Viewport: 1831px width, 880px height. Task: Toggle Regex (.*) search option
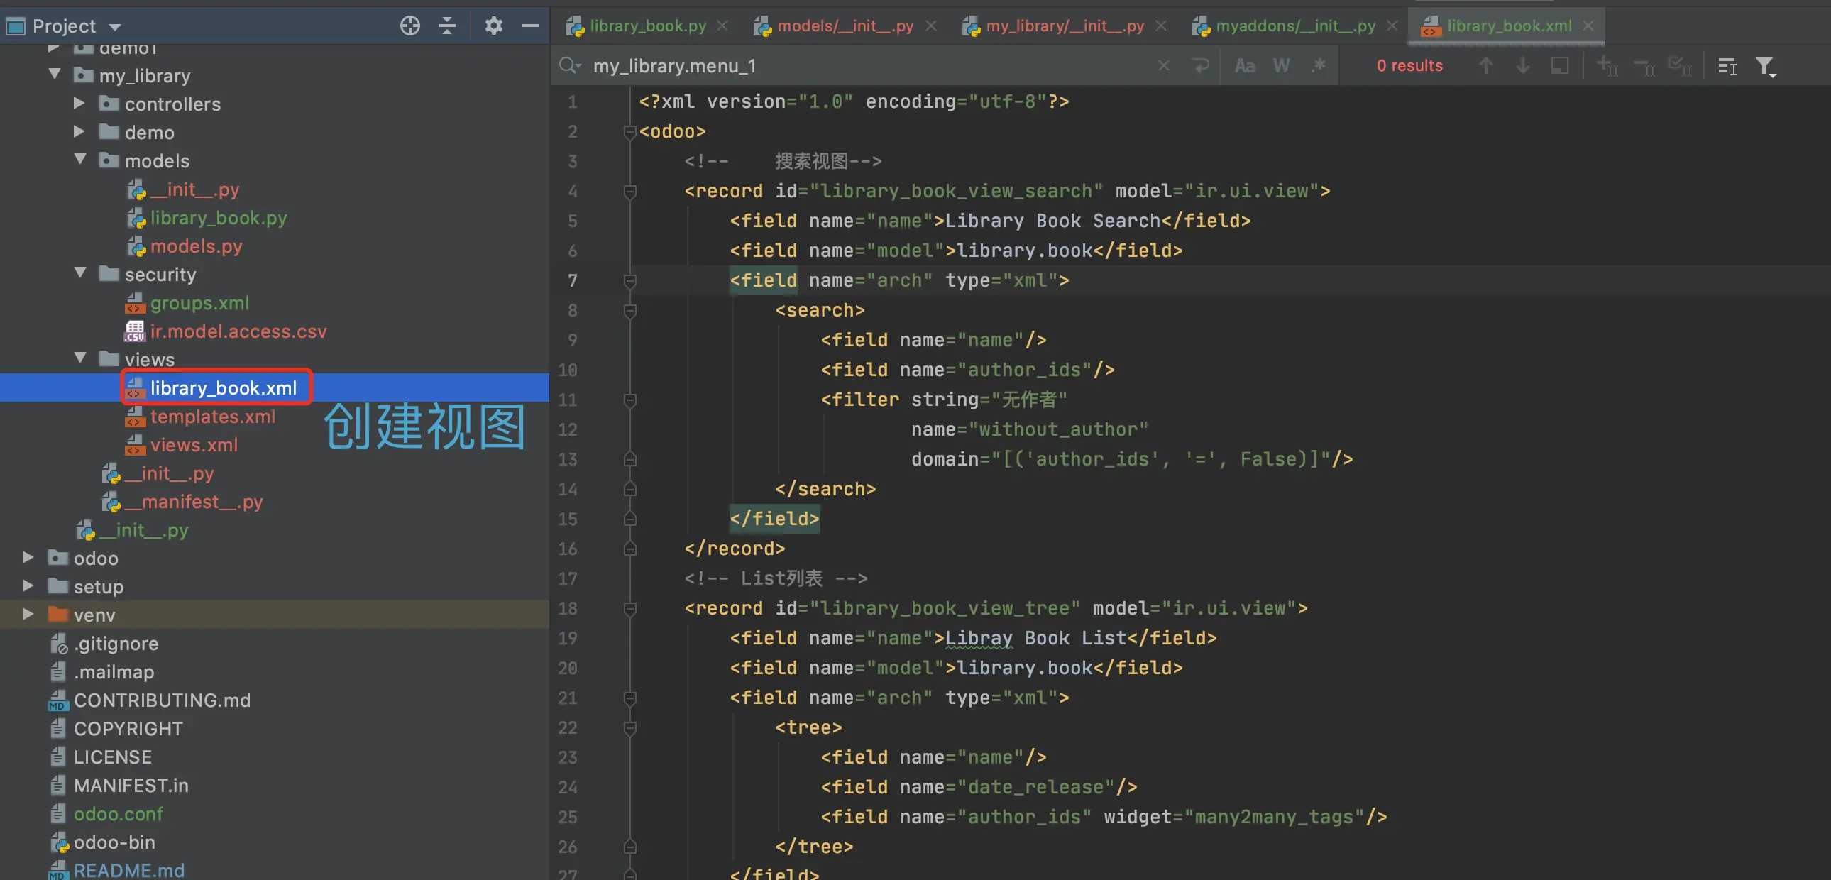click(1319, 66)
